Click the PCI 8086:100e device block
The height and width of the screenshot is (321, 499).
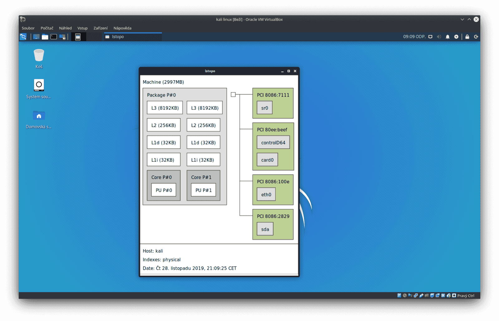[273, 181]
